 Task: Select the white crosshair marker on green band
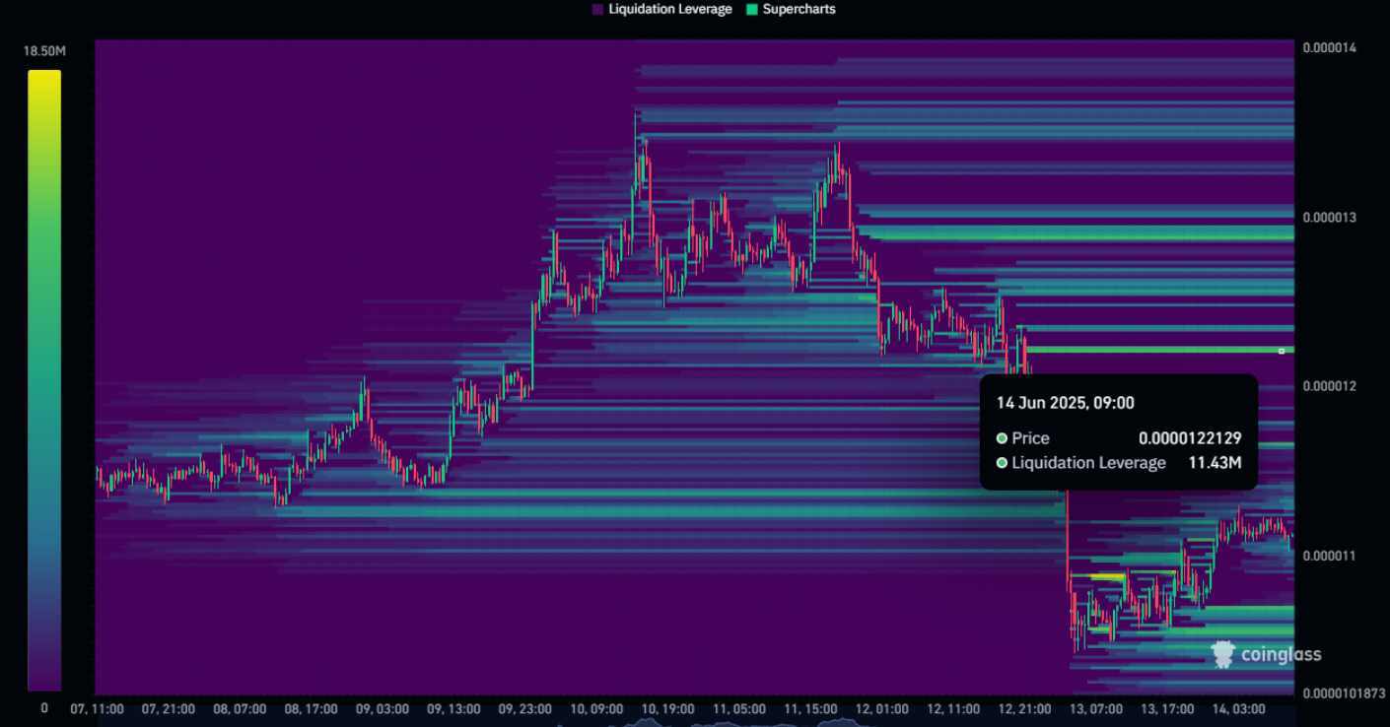click(1282, 351)
